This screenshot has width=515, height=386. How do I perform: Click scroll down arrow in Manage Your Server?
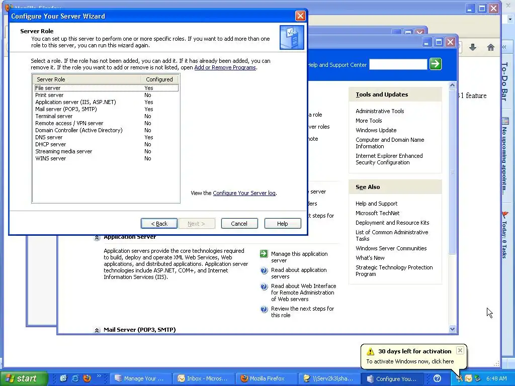point(452,329)
